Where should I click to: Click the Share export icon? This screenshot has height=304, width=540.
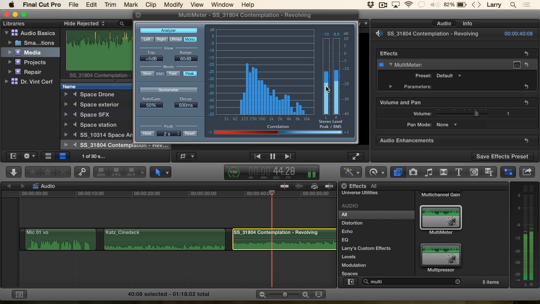coord(527,172)
